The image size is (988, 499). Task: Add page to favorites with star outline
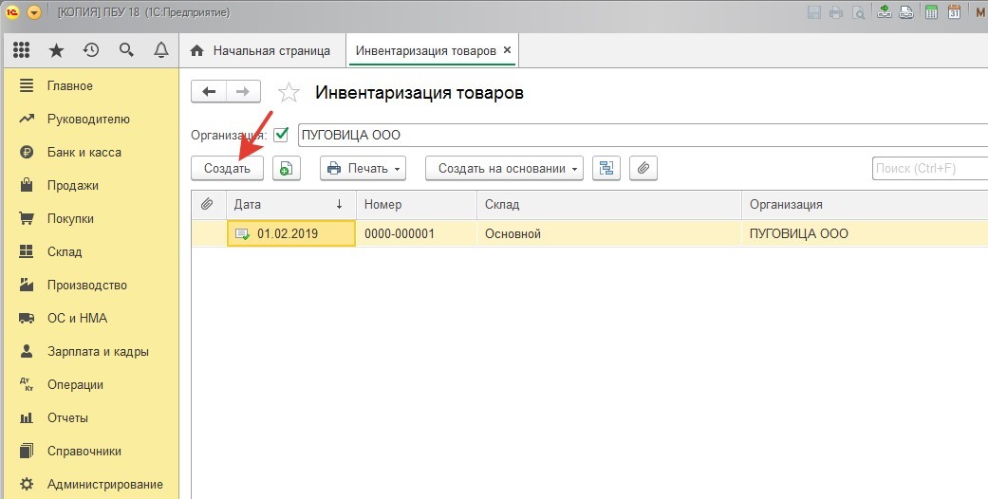289,93
